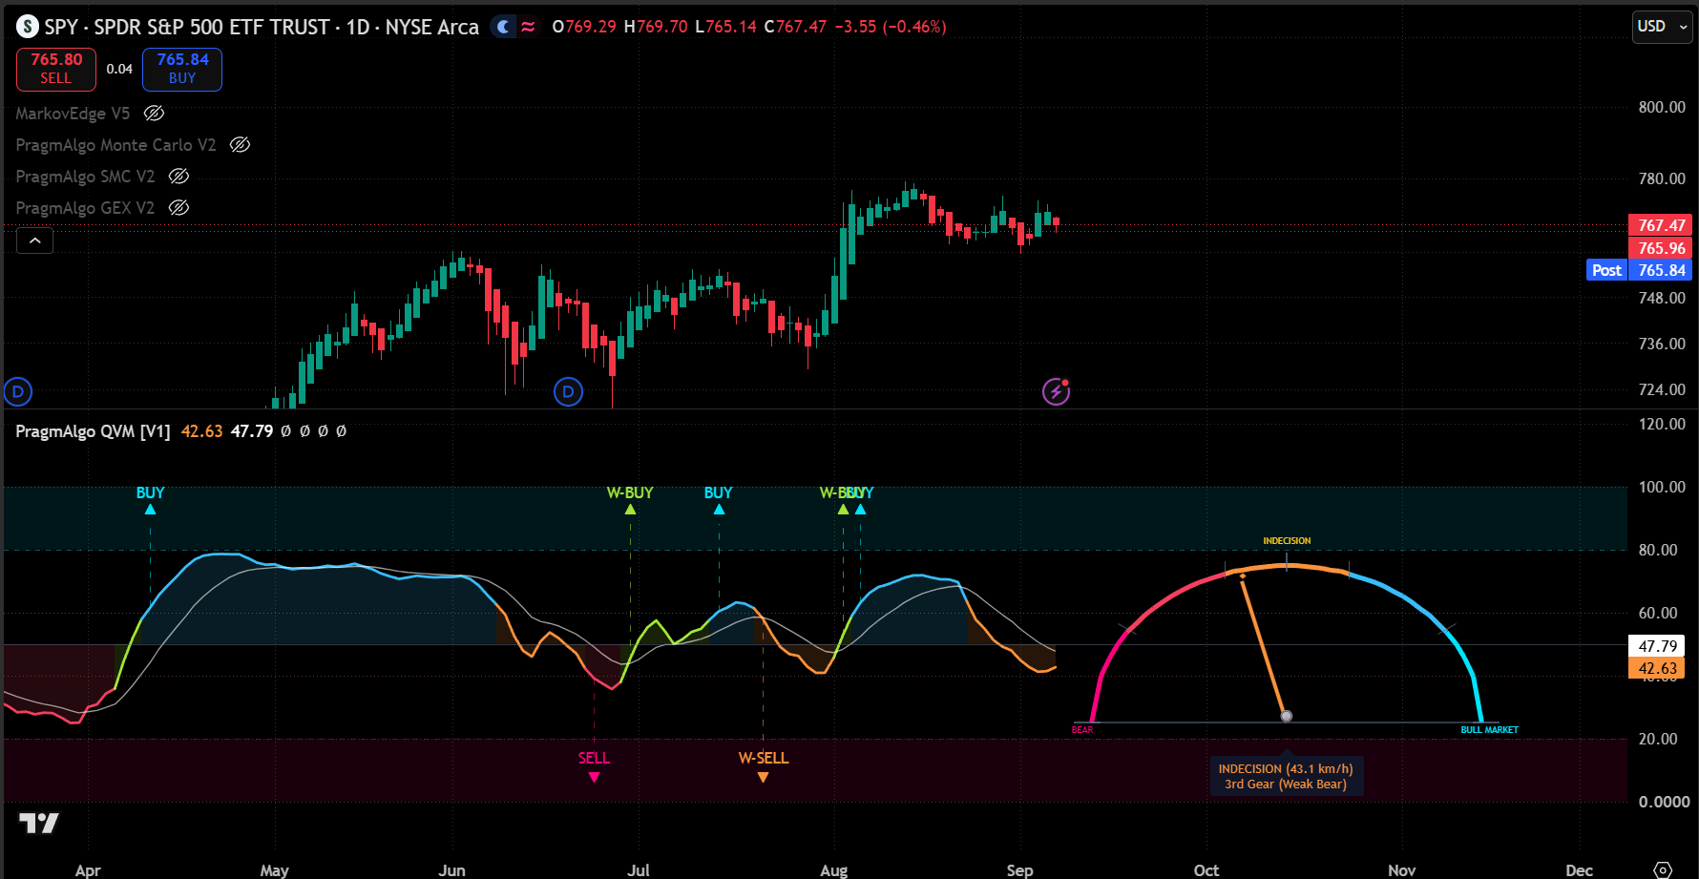Image resolution: width=1699 pixels, height=879 pixels.
Task: Click the white 47.79 value in QVM legend
Action: [x=252, y=431]
